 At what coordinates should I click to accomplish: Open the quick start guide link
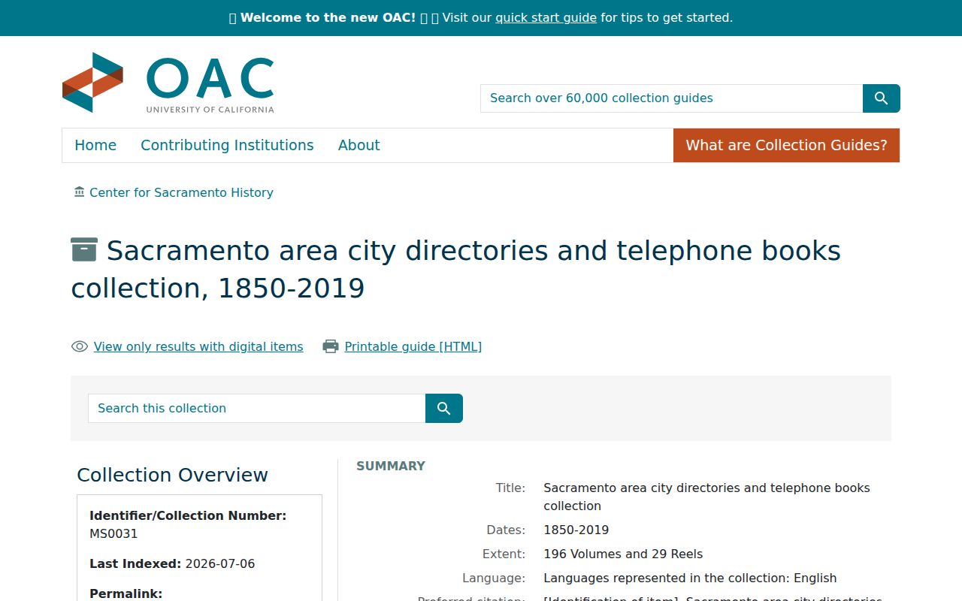click(546, 17)
